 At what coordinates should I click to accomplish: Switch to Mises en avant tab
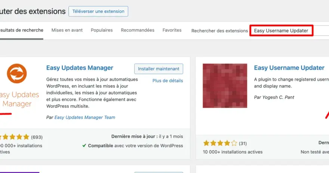pos(67,30)
